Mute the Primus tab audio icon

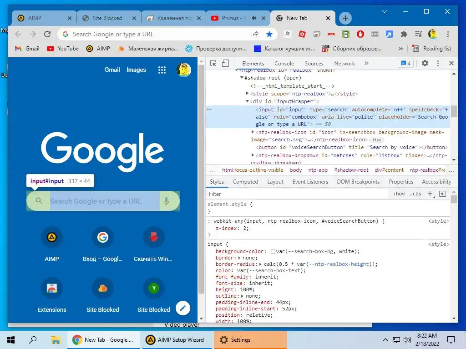(253, 18)
